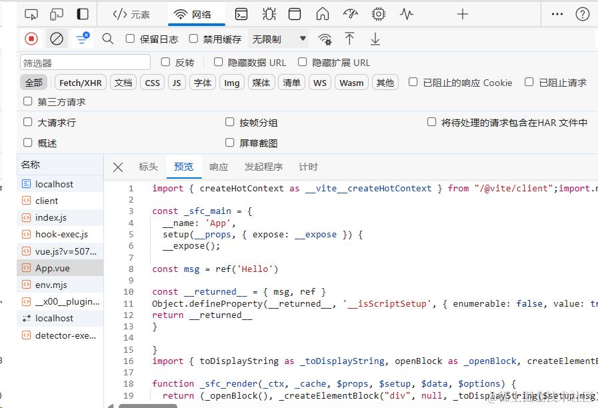
Task: Open the help question mark icon
Action: coord(583,15)
